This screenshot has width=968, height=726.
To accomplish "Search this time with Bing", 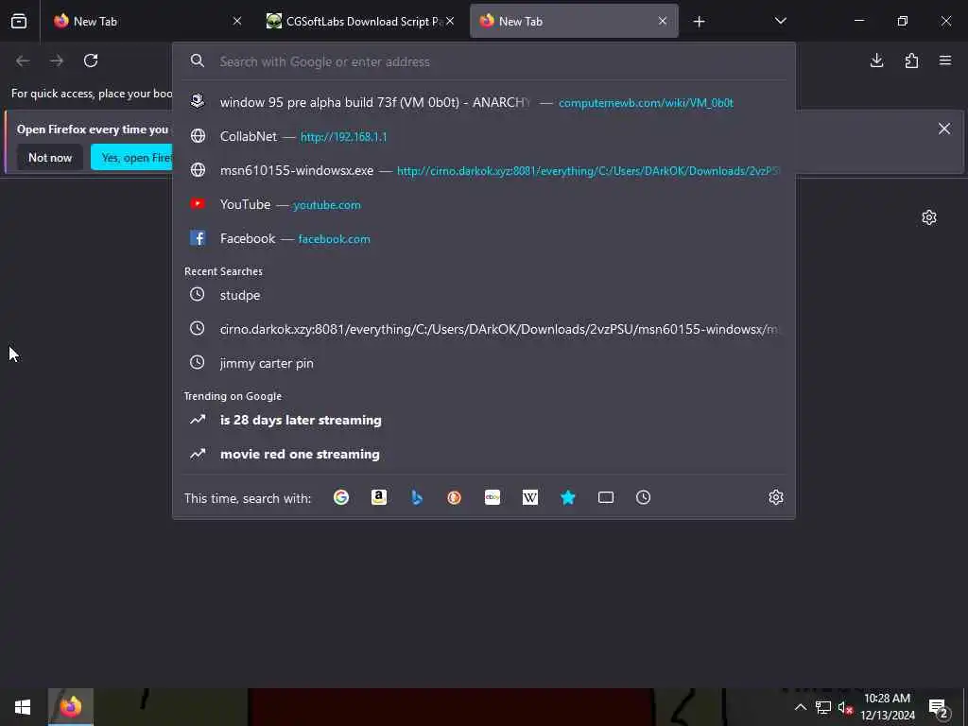I will click(417, 497).
